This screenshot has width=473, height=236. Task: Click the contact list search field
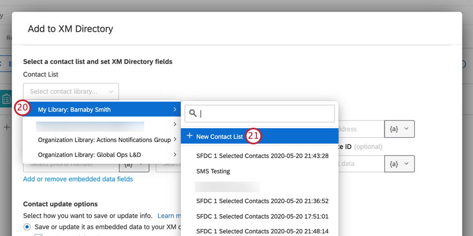pyautogui.click(x=259, y=113)
